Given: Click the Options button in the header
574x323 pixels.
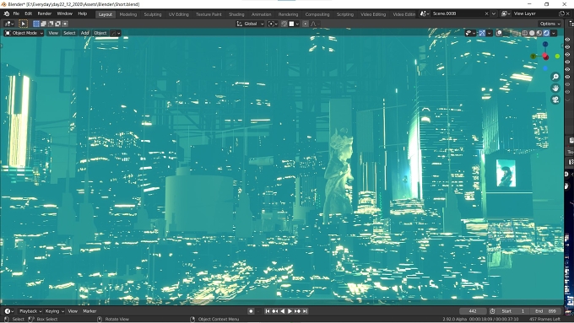Looking at the screenshot, I should click(x=550, y=24).
